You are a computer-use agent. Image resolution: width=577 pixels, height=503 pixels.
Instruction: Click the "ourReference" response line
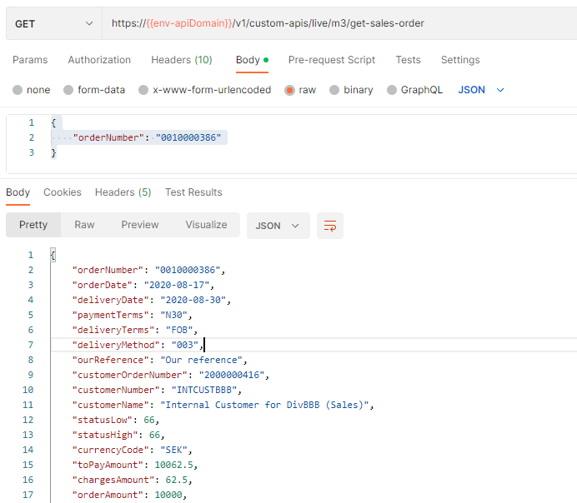(160, 360)
